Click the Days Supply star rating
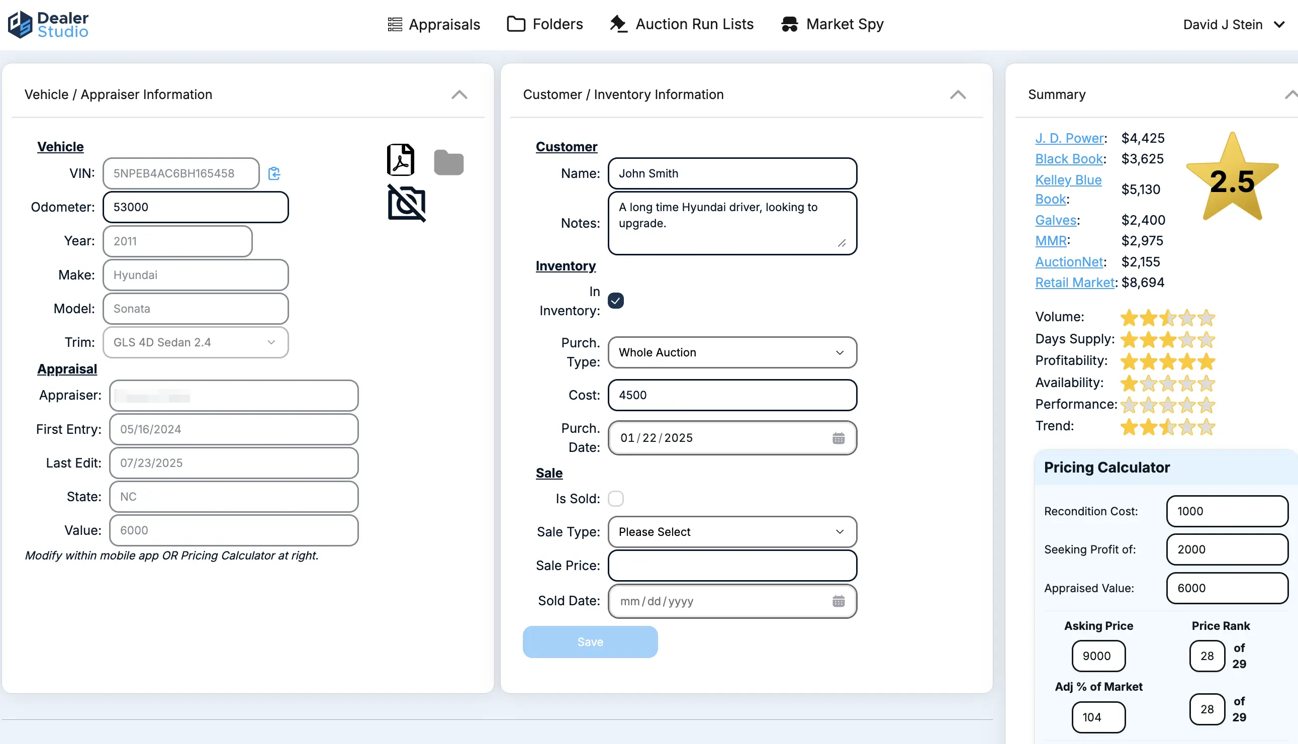Screen dimensions: 1298x744 pyautogui.click(x=1167, y=339)
